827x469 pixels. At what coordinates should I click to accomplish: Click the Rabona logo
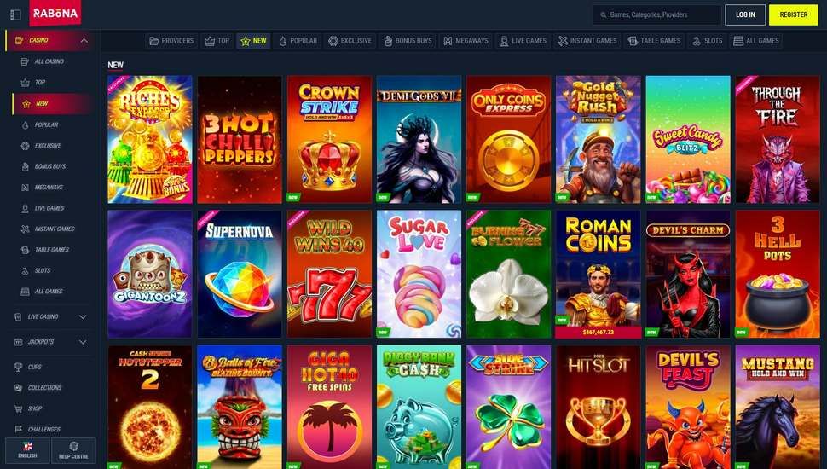pyautogui.click(x=55, y=13)
